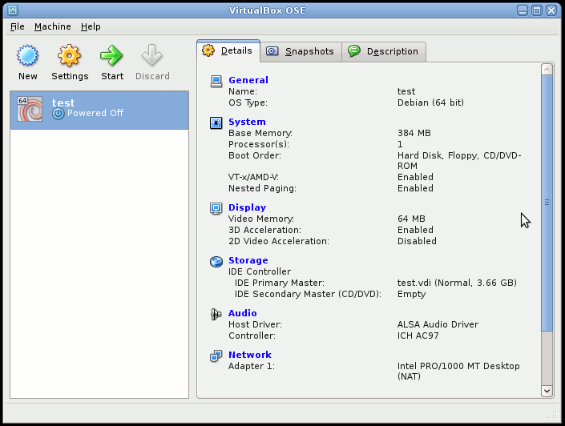Click the 2D Video Acceleration label
Viewport: 565px width, 426px height.
[279, 241]
